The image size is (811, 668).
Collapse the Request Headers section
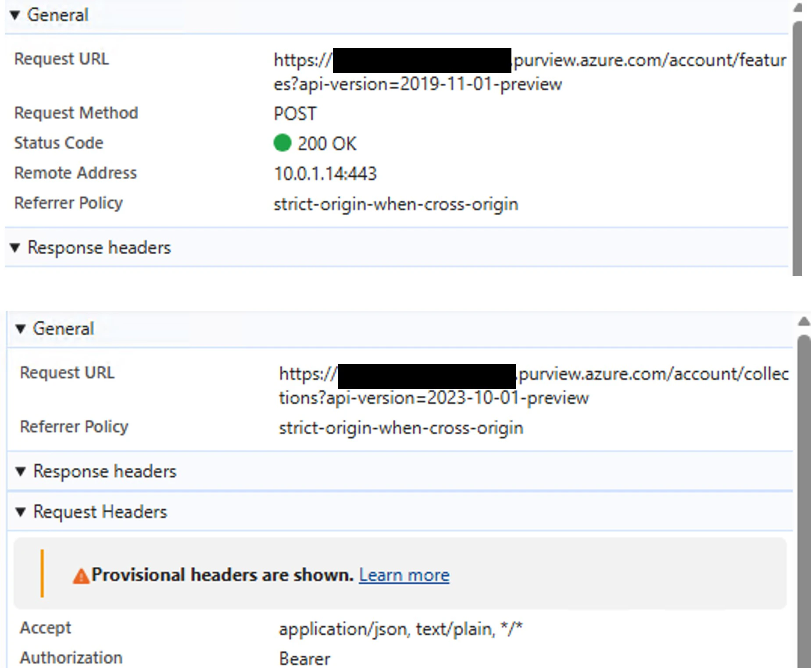(21, 512)
